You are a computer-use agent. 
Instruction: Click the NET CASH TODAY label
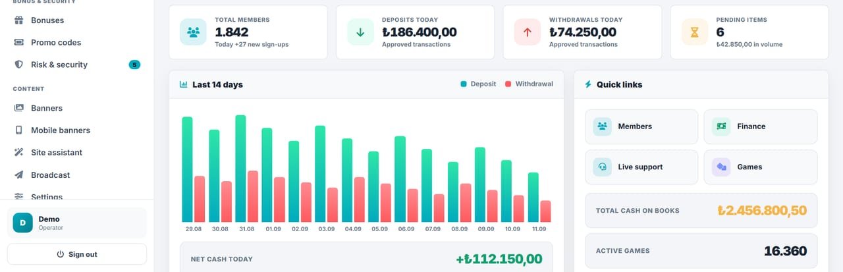tap(222, 259)
